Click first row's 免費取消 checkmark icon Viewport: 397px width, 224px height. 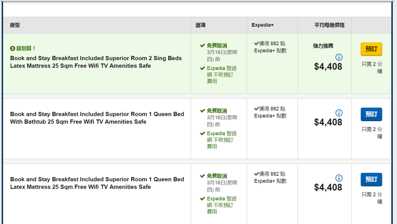(x=202, y=45)
